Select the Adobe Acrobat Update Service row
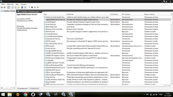The width and height of the screenshot is (173, 97). click(107, 17)
